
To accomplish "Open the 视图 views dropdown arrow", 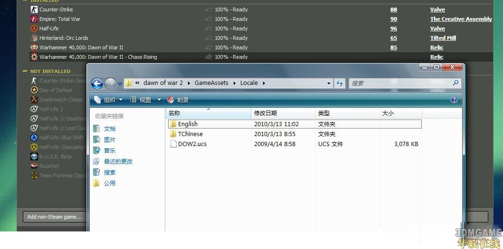I will pyautogui.click(x=159, y=100).
